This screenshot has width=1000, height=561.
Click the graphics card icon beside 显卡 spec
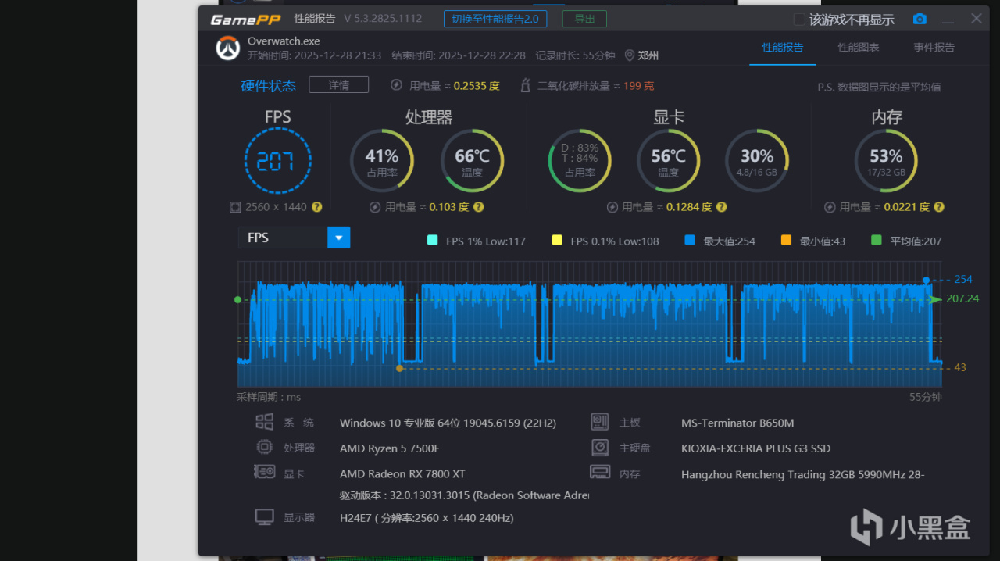(x=264, y=472)
